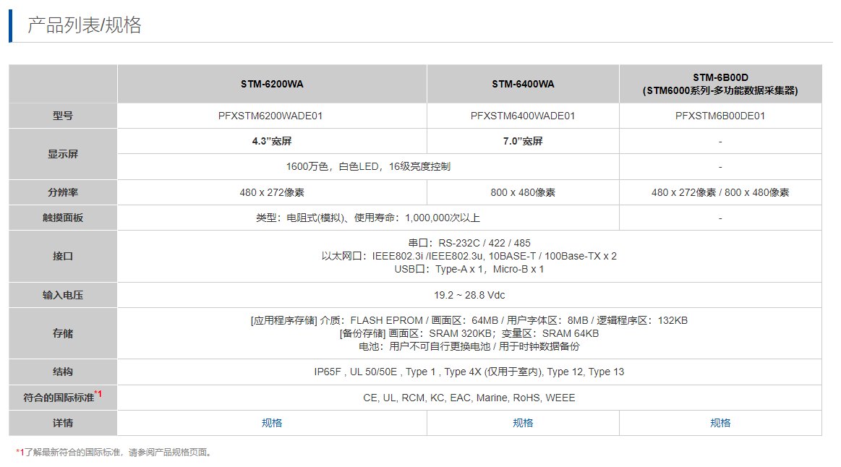
Task: Click the 显示屏 row header
Action: click(63, 154)
